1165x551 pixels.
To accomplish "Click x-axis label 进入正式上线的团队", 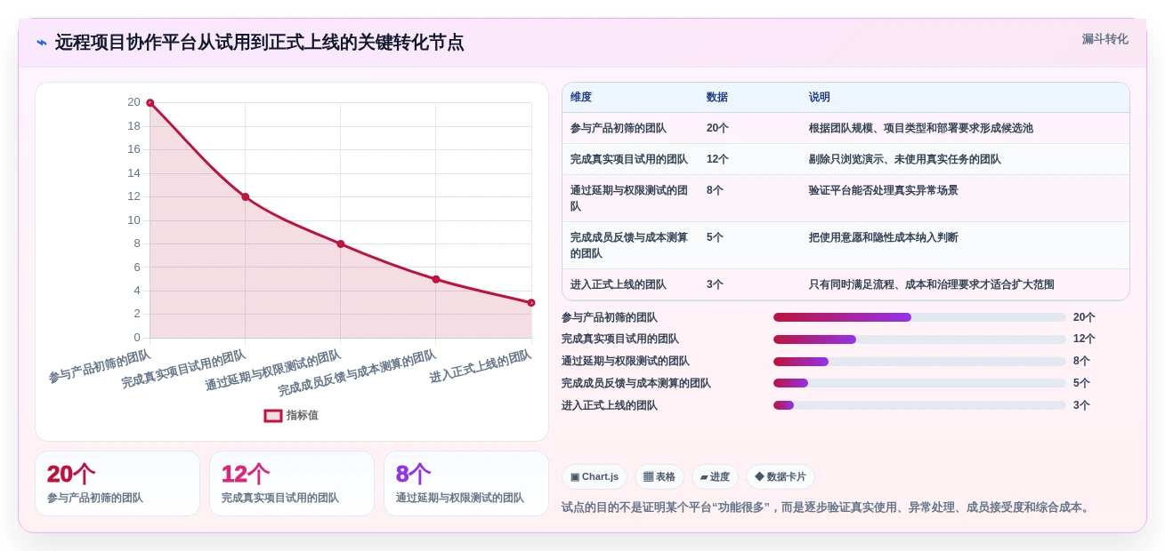I will 481,366.
